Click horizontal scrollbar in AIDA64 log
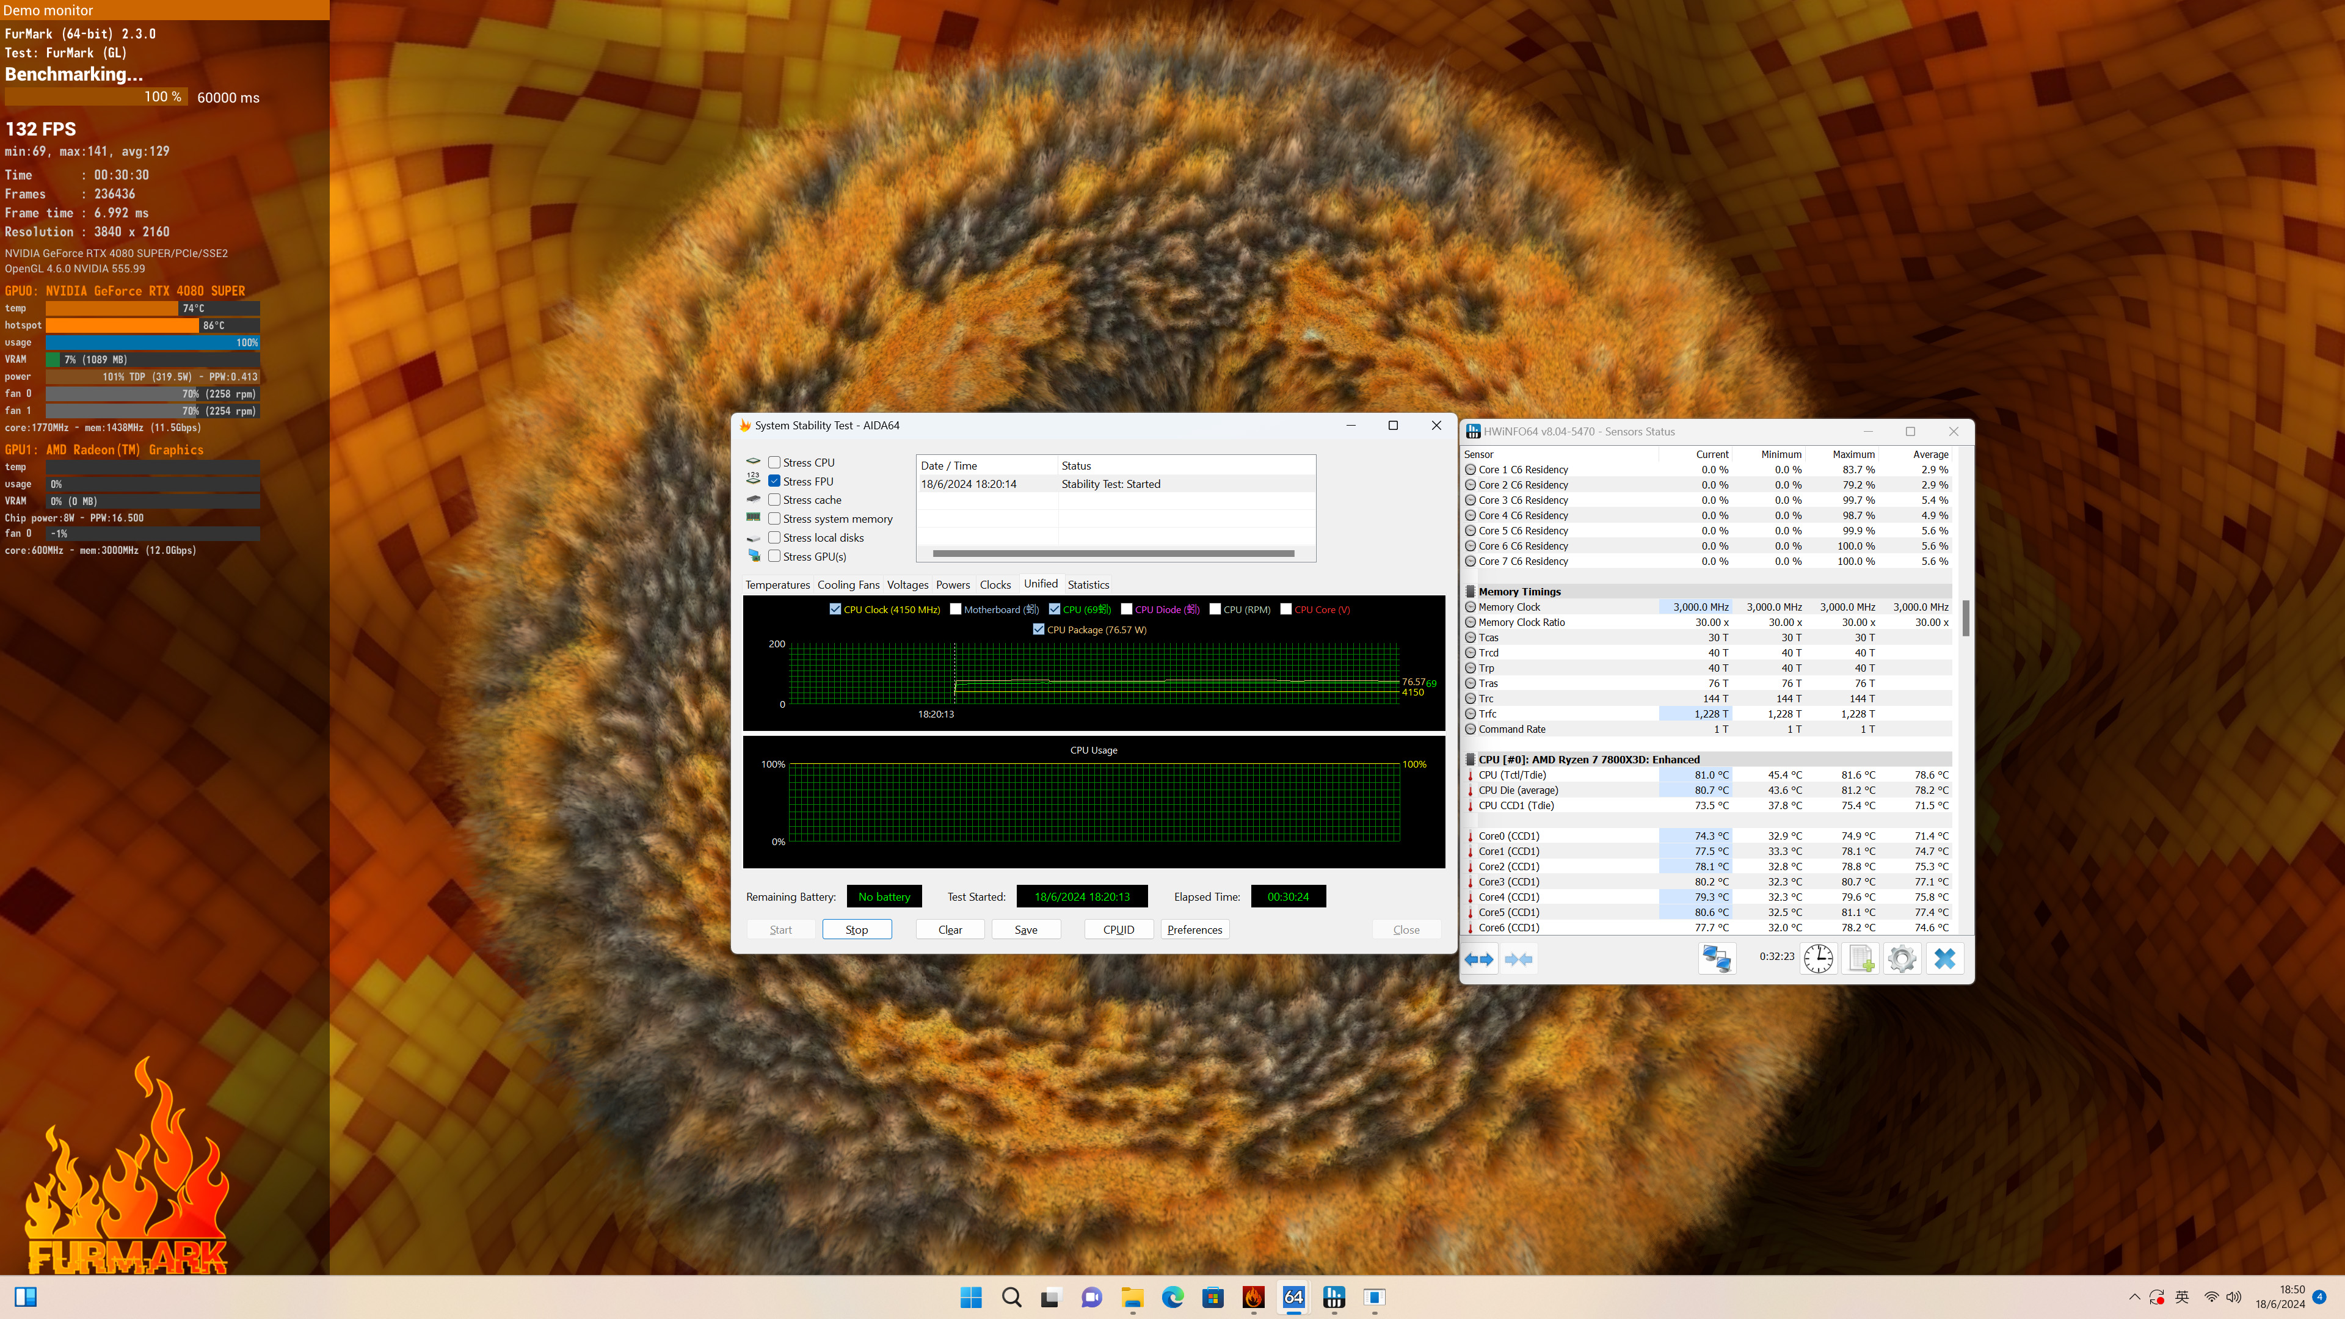 [x=1113, y=553]
